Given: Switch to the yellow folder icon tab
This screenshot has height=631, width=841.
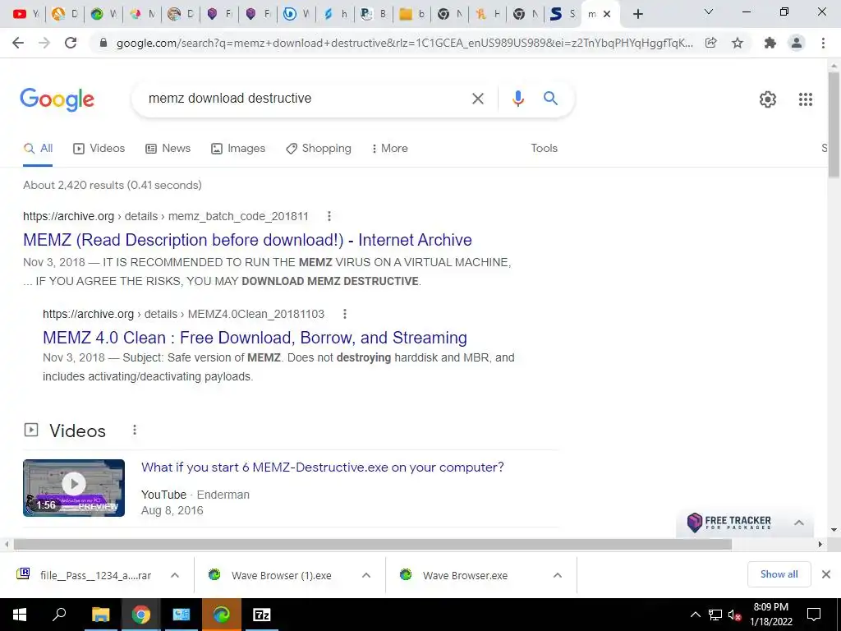Looking at the screenshot, I should (x=411, y=14).
